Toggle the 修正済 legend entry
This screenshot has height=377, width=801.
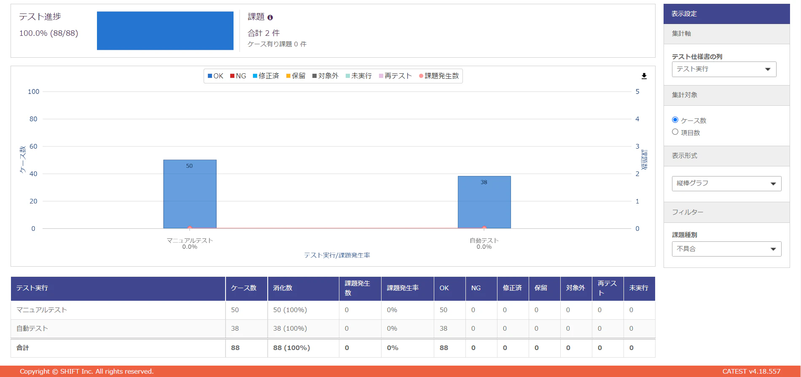[x=266, y=76]
